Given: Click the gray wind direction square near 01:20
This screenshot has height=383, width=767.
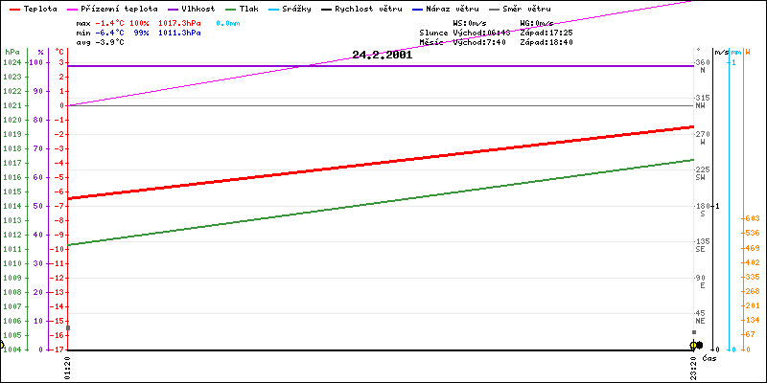Looking at the screenshot, I should 67,327.
